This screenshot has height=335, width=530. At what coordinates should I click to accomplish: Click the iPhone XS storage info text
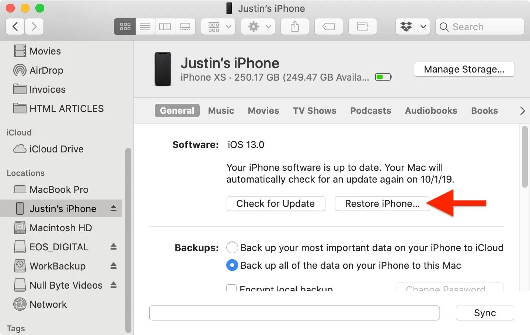point(275,77)
